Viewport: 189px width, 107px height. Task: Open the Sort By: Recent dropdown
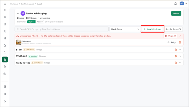[x=173, y=29]
